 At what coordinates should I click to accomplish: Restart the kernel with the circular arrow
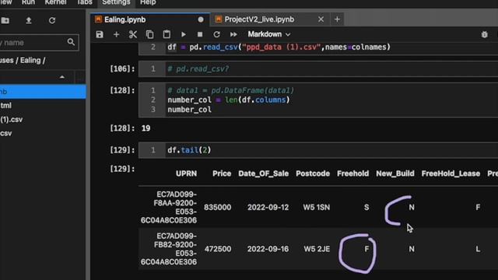[216, 34]
